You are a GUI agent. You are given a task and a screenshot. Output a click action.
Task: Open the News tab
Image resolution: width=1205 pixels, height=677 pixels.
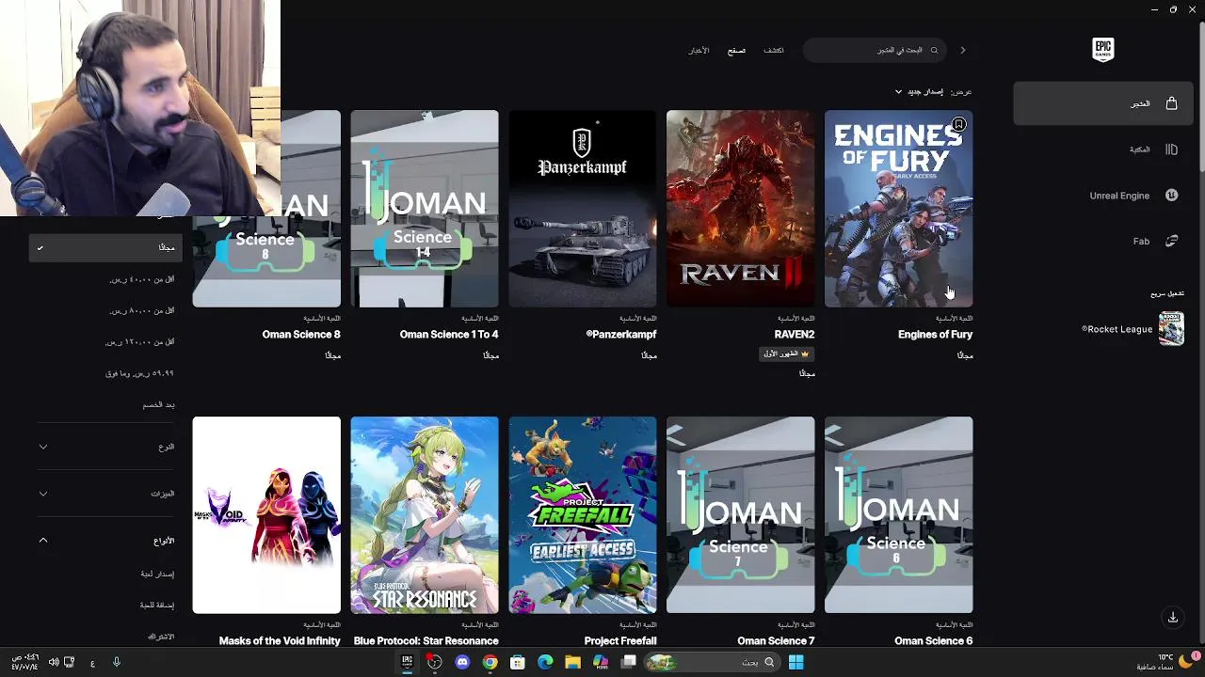(x=699, y=50)
